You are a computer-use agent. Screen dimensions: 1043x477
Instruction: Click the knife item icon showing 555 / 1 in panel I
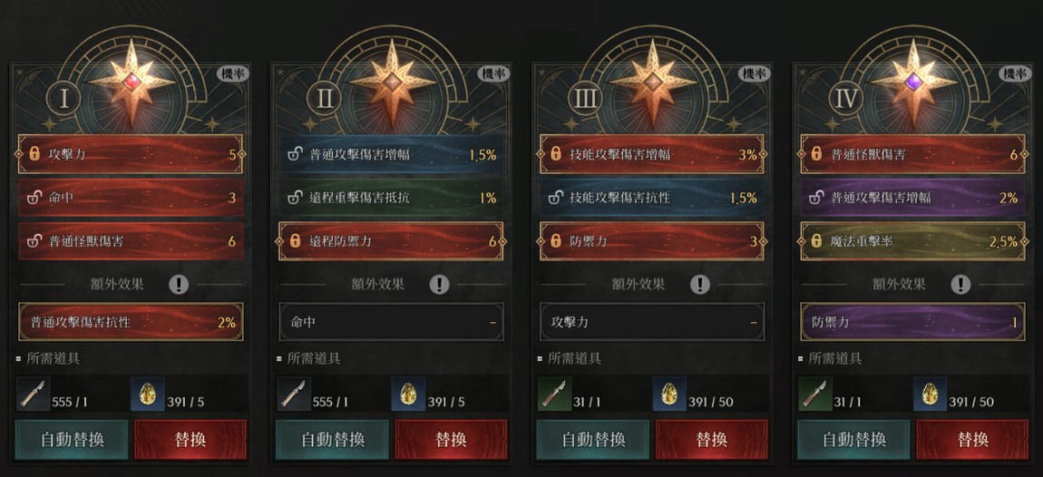tap(34, 394)
